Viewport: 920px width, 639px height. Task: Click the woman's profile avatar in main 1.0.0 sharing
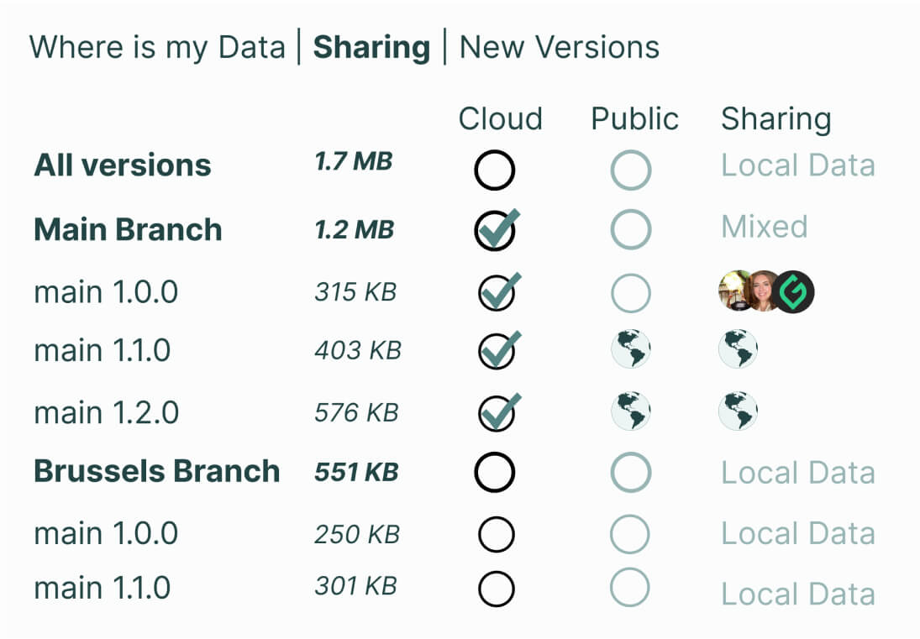tap(762, 292)
